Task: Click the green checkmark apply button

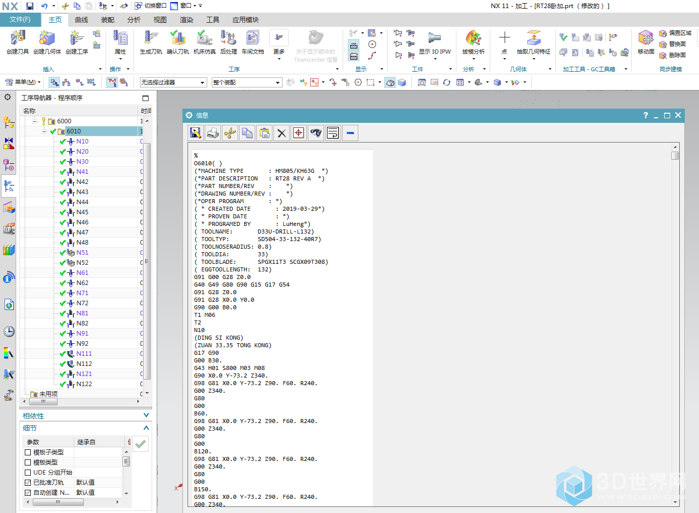Action: 141,444
